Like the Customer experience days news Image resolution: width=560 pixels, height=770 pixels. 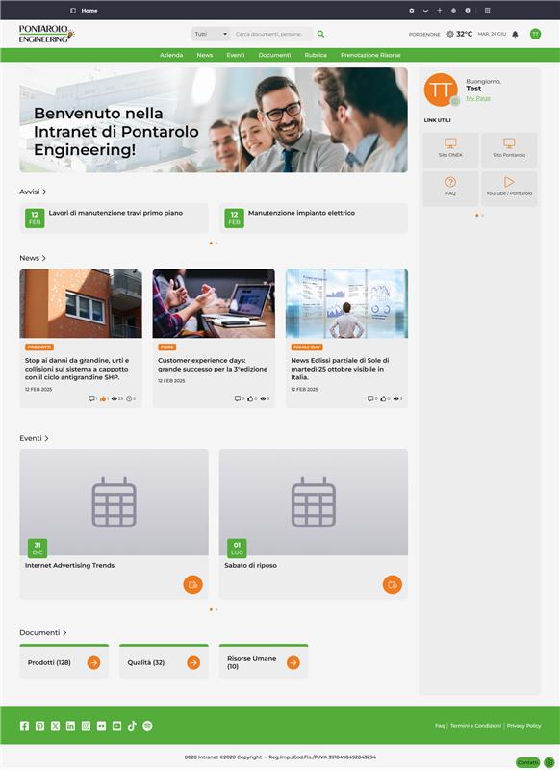(250, 398)
